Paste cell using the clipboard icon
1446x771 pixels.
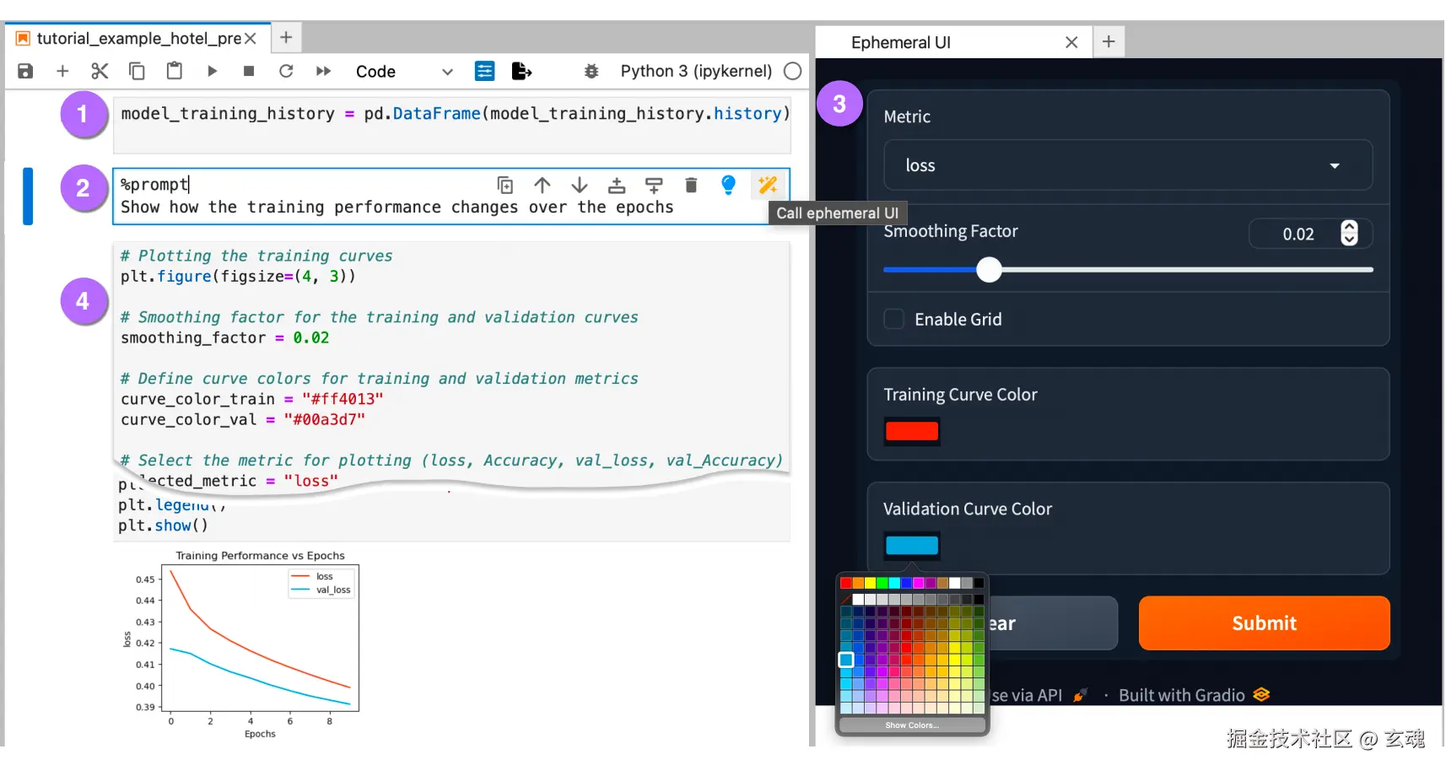pyautogui.click(x=174, y=71)
